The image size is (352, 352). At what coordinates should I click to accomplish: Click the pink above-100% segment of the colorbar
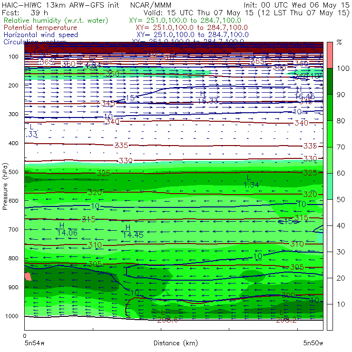click(330, 55)
